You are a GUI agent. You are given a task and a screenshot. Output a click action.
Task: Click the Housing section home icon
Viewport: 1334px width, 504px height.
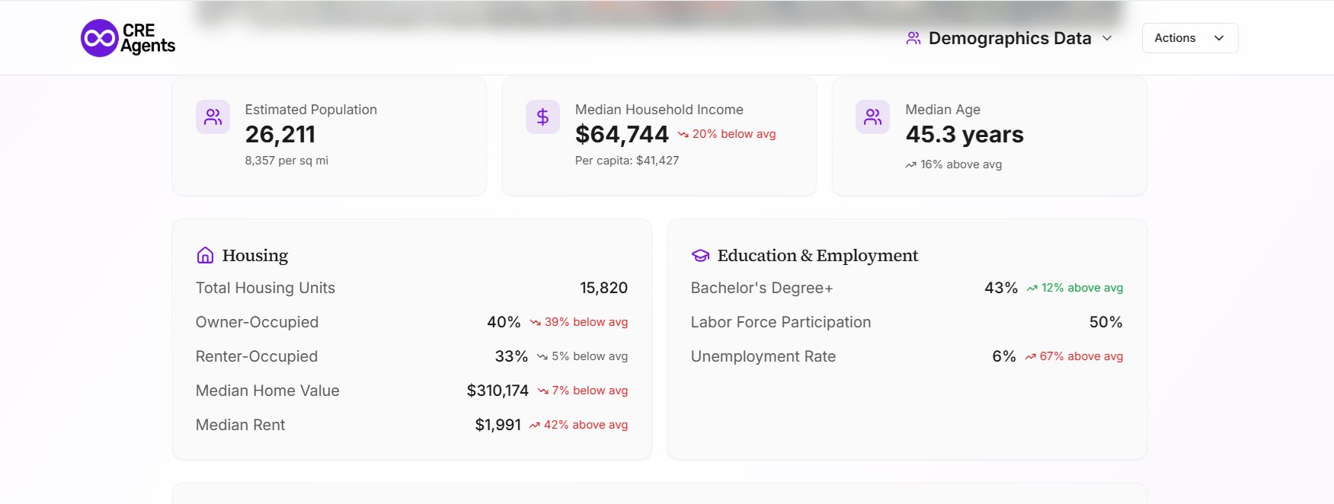pos(205,256)
